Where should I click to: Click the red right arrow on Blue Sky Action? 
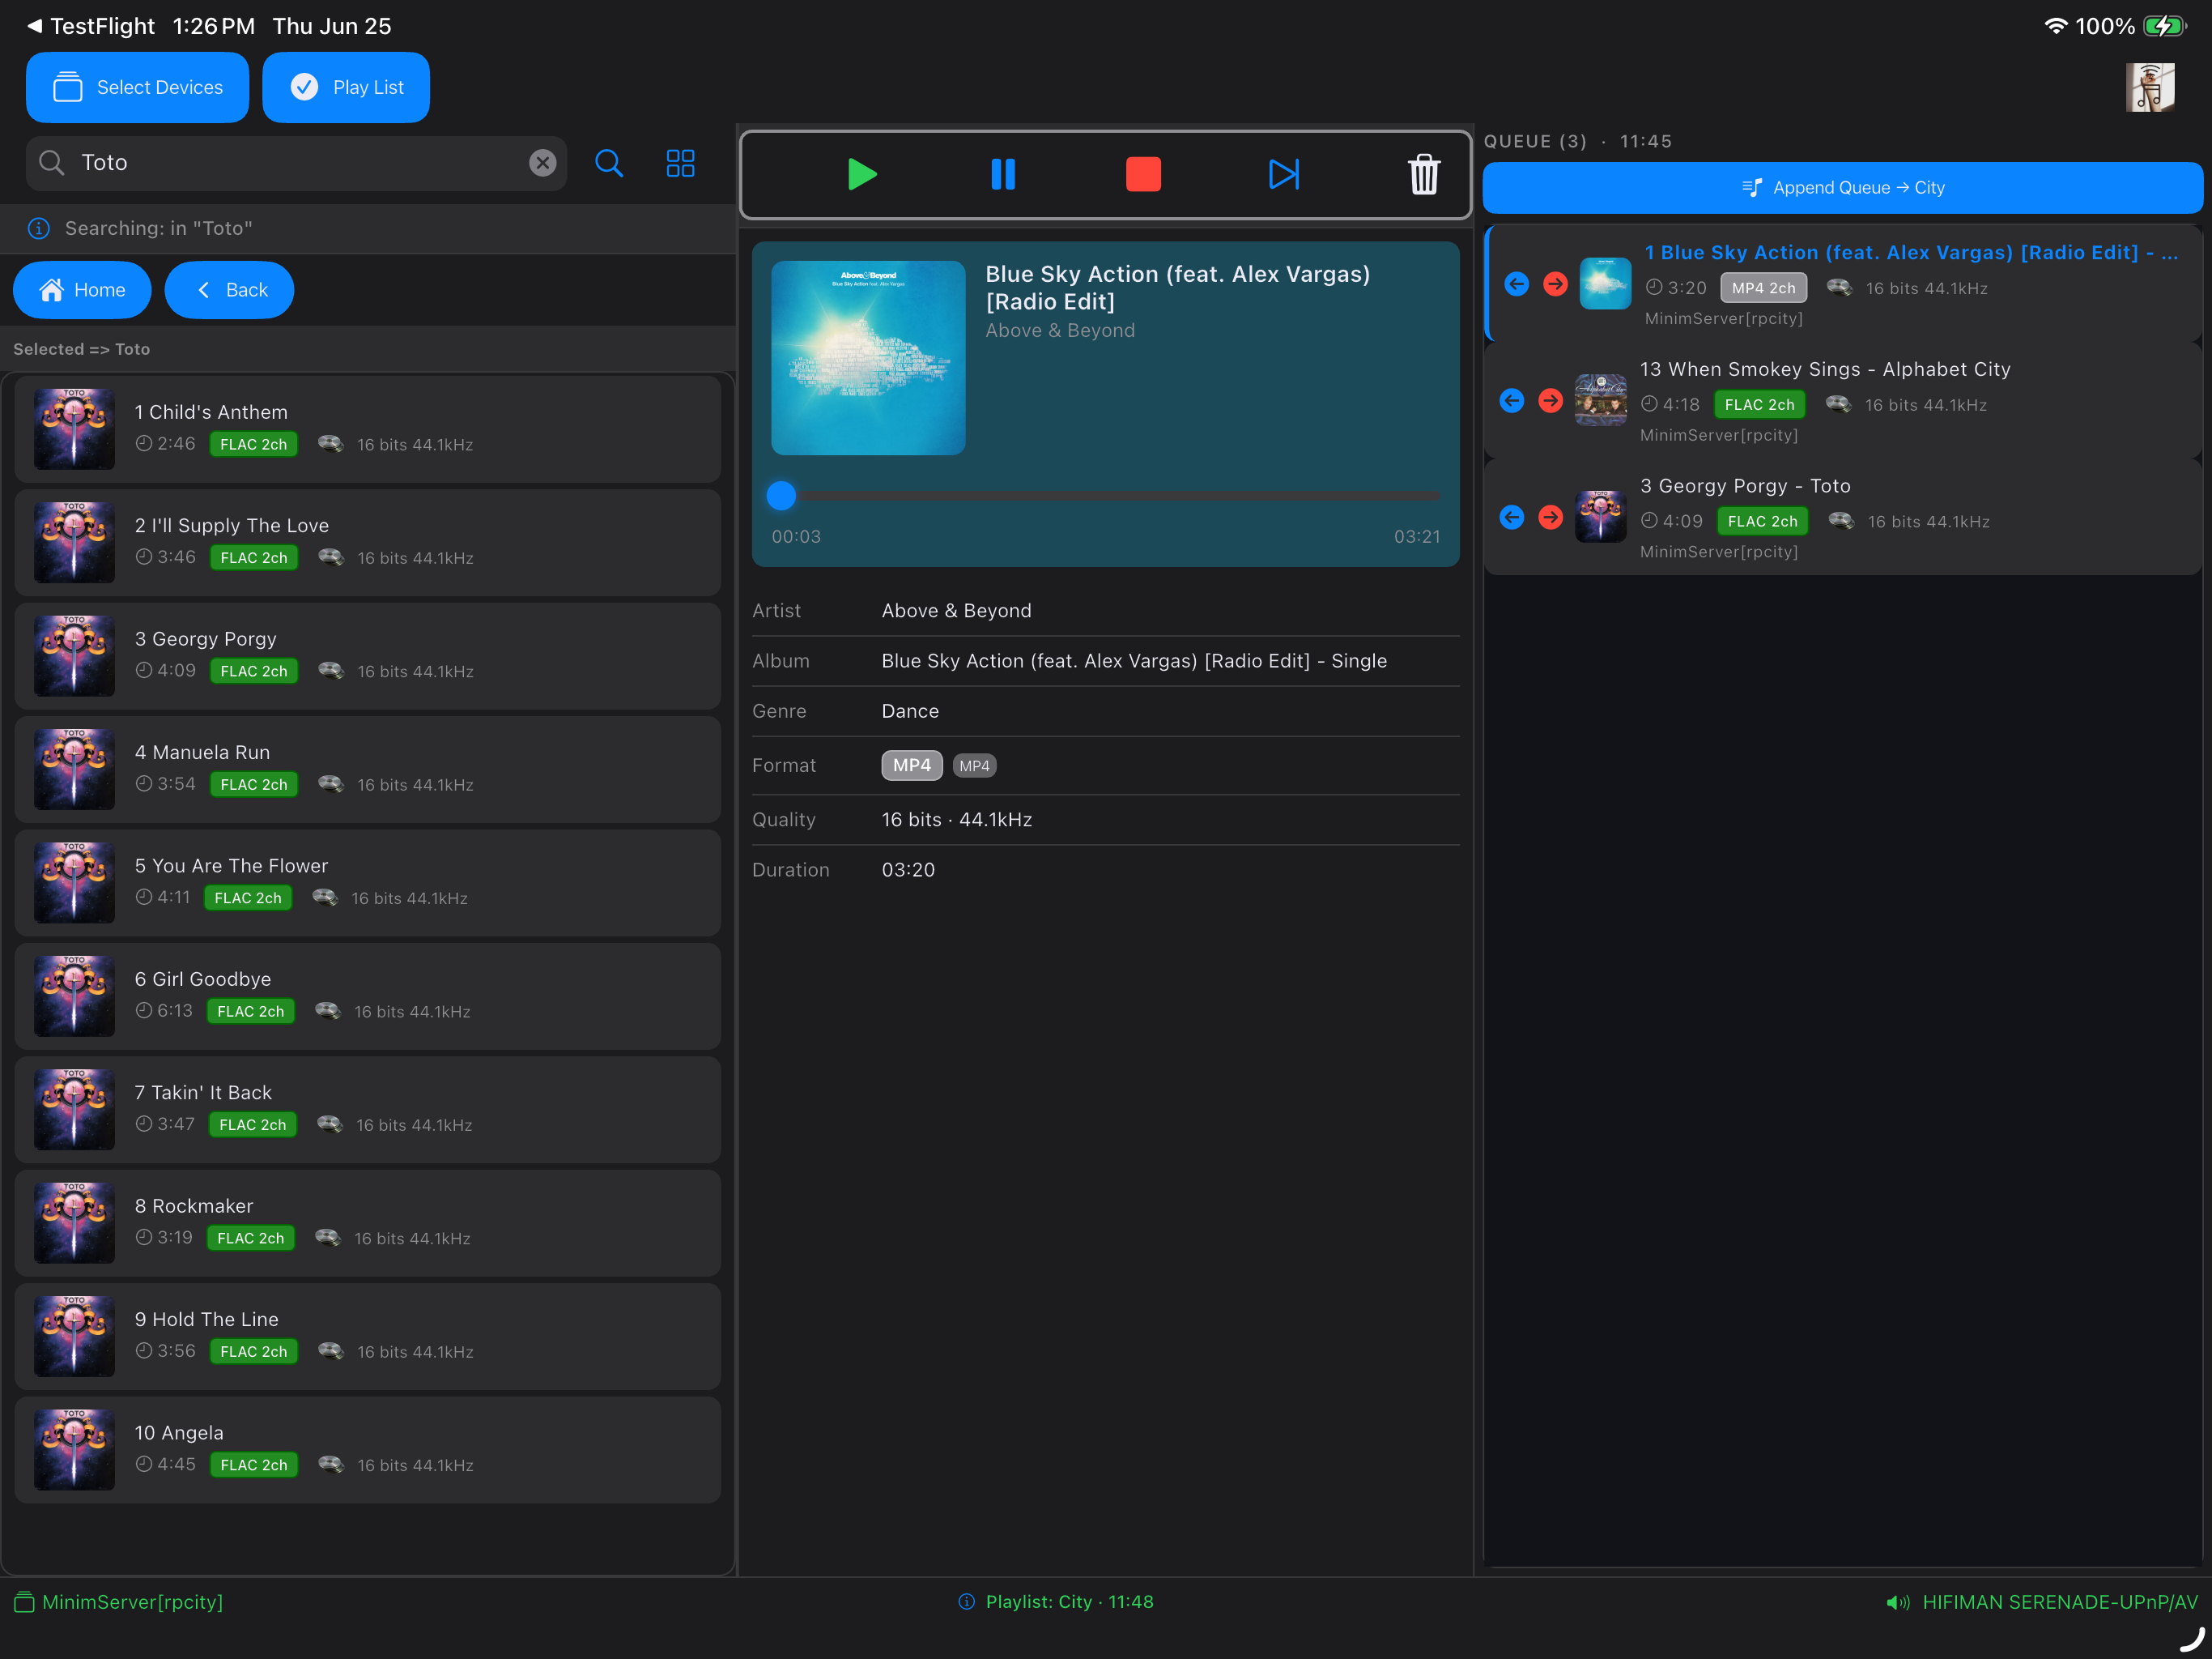point(1555,284)
